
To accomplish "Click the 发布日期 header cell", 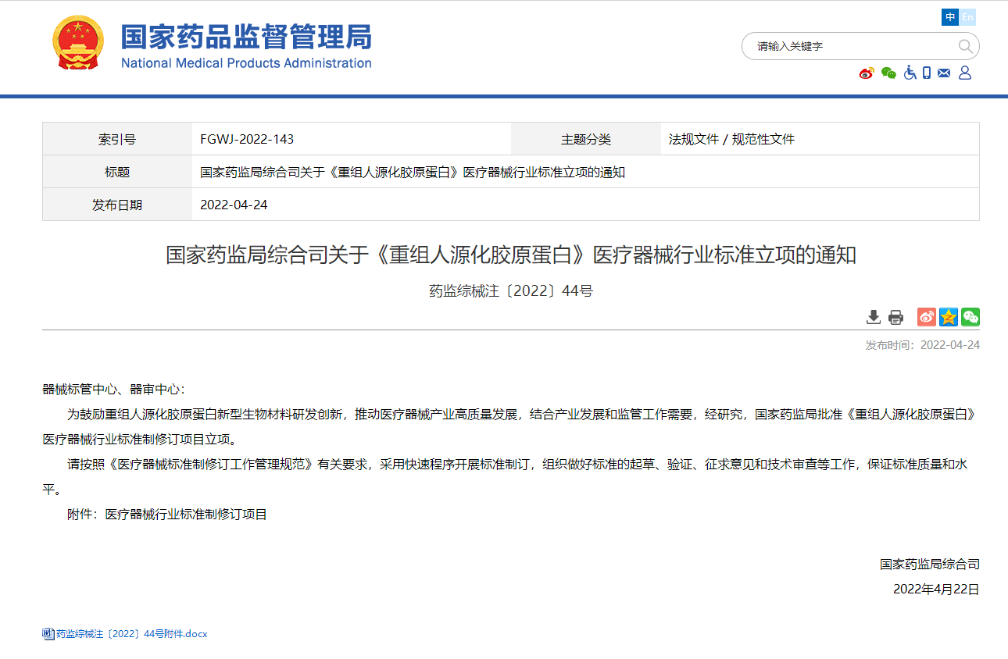I will (x=117, y=205).
